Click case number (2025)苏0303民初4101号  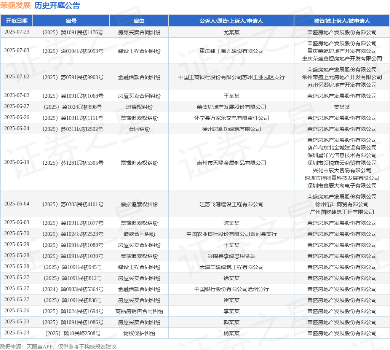[73, 204]
